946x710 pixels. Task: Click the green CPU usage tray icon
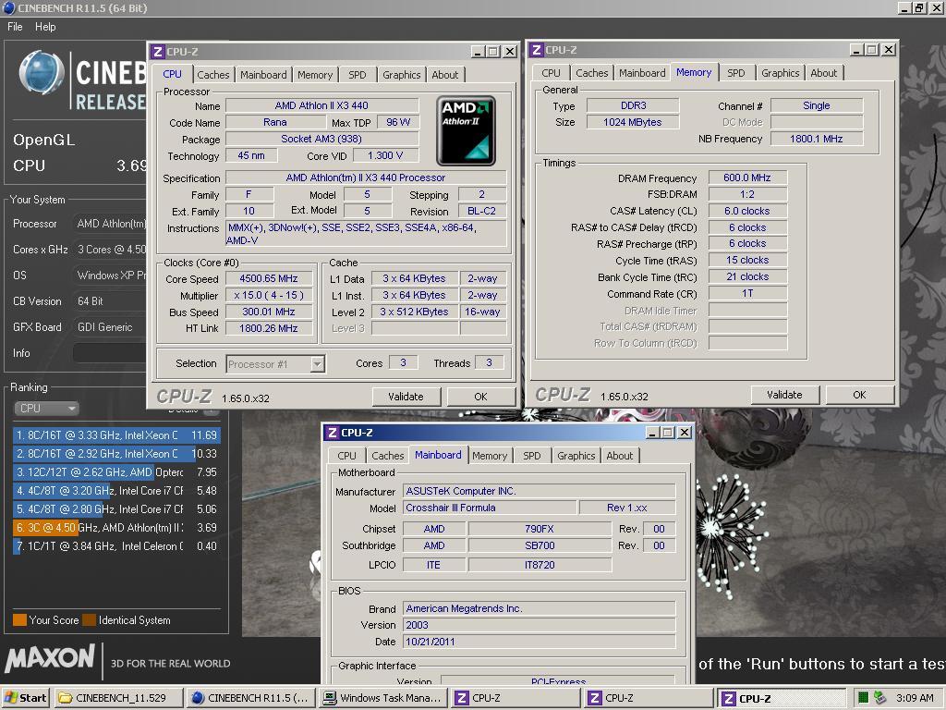click(864, 698)
